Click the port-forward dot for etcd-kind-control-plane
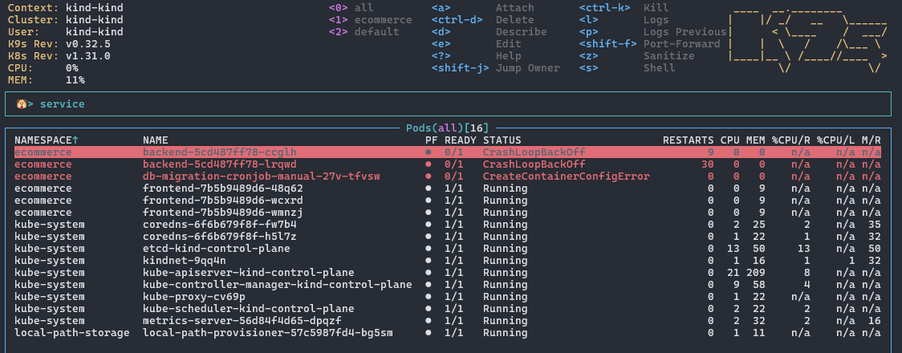Image resolution: width=902 pixels, height=353 pixels. 428,249
